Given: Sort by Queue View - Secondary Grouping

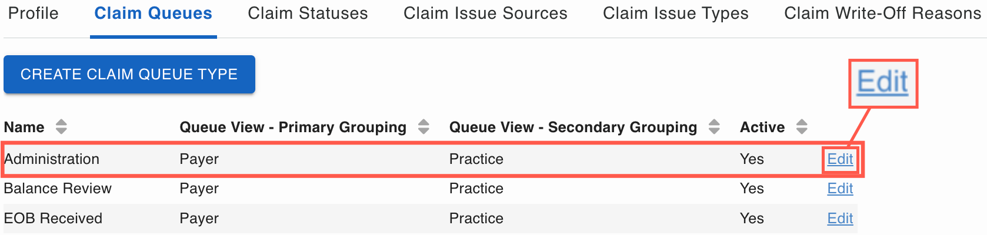Looking at the screenshot, I should 714,127.
